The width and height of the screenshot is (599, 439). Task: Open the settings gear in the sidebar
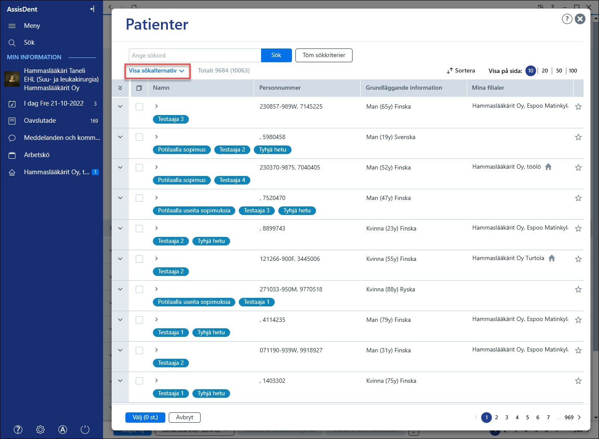(40, 430)
